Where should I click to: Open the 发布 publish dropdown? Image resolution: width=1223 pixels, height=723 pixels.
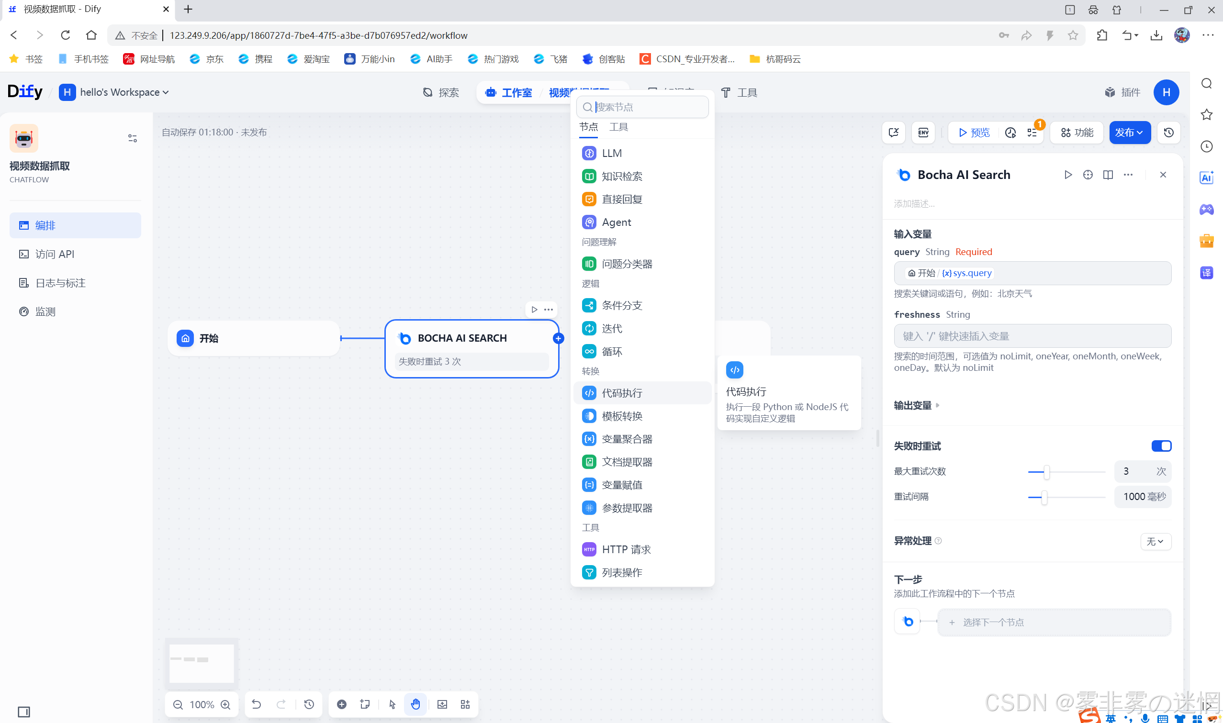(x=1130, y=133)
